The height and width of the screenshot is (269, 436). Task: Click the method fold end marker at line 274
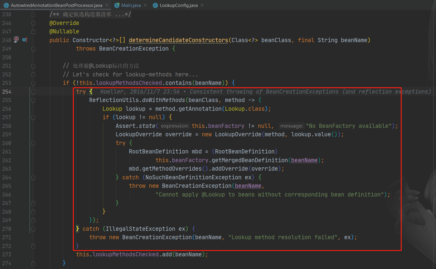point(33,263)
